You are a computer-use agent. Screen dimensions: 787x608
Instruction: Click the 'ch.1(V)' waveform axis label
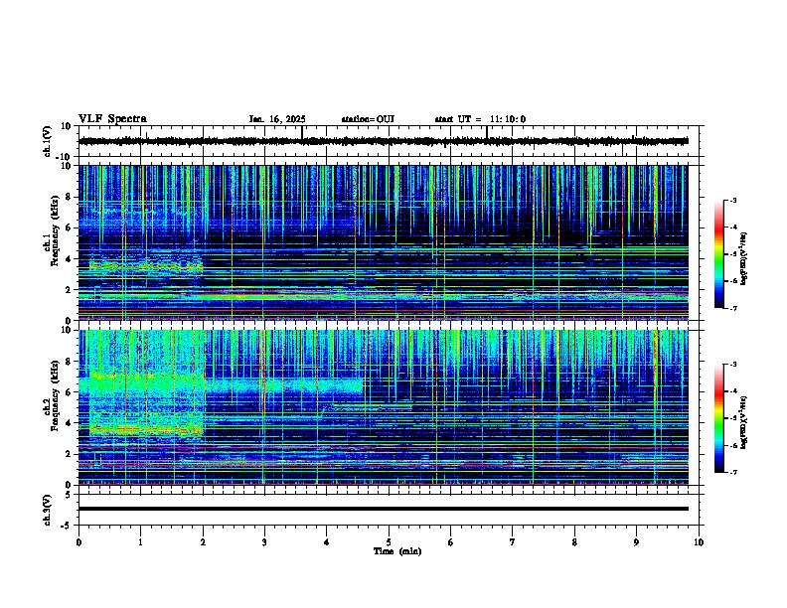point(47,141)
